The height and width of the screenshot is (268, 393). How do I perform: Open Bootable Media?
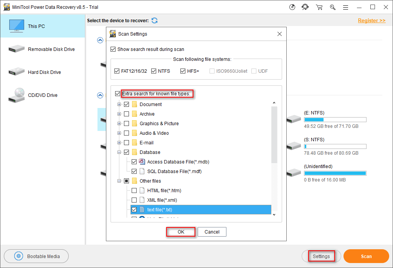pos(36,256)
